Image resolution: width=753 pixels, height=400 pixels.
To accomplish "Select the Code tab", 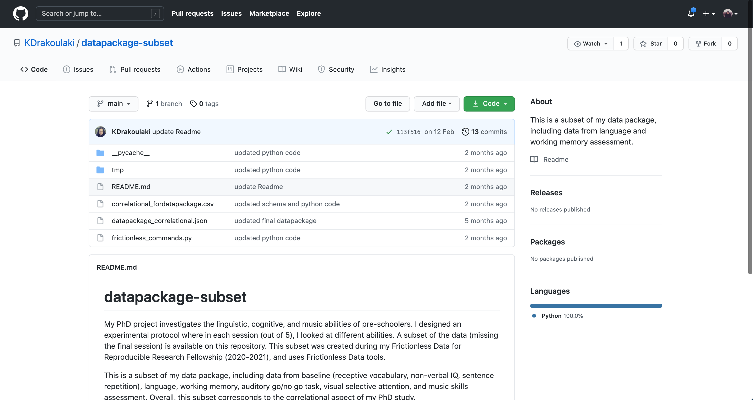I will point(34,69).
